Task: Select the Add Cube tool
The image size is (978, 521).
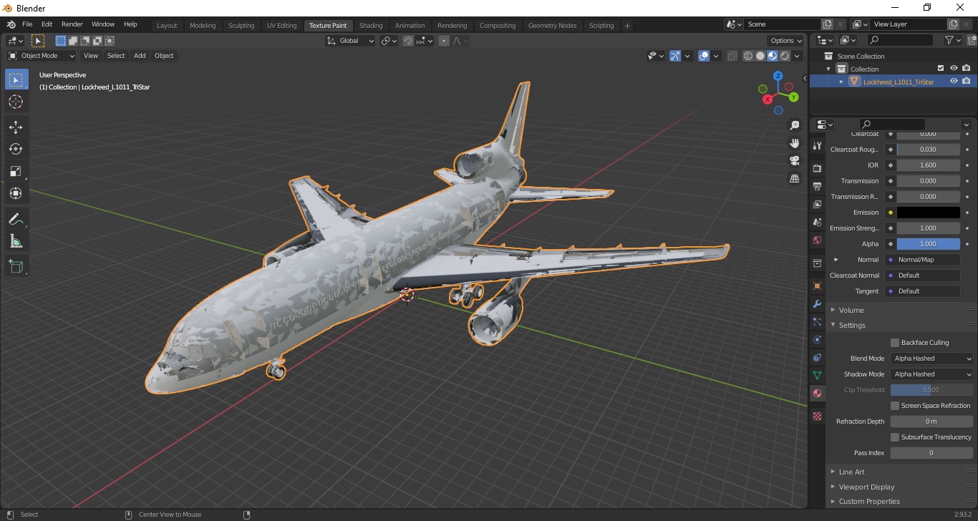Action: point(16,266)
